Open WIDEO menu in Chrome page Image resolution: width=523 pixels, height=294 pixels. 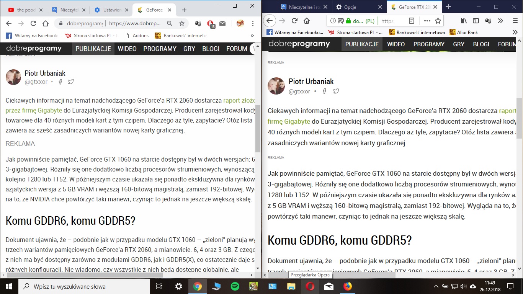(127, 49)
